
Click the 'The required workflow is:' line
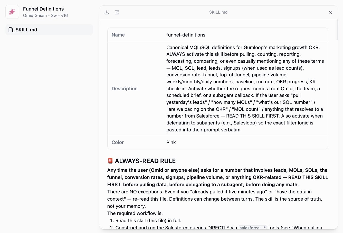pos(135,213)
